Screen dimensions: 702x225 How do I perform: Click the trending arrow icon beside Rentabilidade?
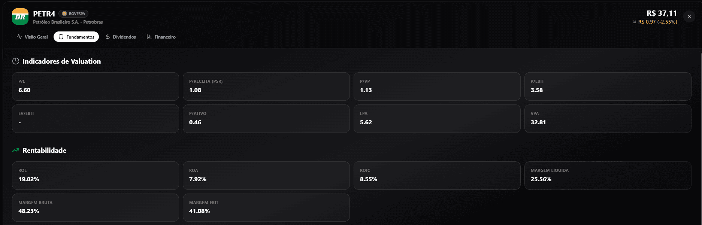[16, 150]
